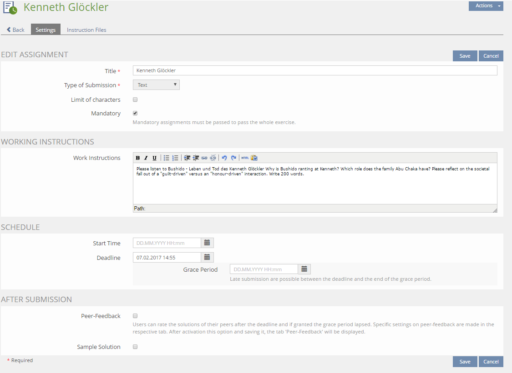Image resolution: width=512 pixels, height=373 pixels.
Task: Click the bottom Cancel button
Action: (491, 362)
